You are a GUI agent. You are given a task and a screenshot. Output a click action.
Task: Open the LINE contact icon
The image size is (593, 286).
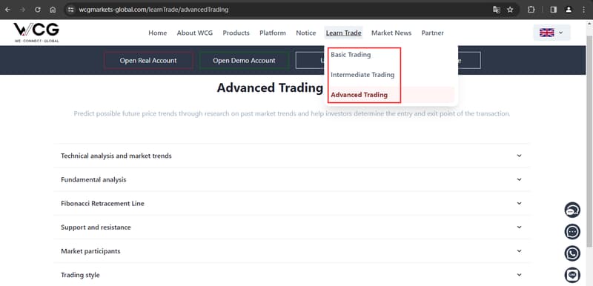coord(572,275)
